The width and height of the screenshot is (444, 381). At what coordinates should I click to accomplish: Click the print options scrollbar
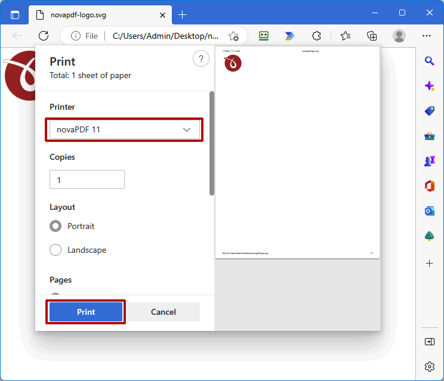(212, 144)
